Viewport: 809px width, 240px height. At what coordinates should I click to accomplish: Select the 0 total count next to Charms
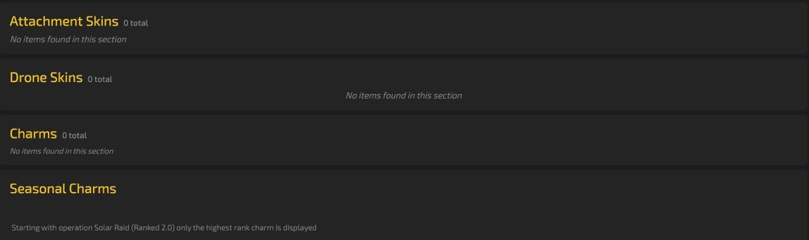(75, 136)
